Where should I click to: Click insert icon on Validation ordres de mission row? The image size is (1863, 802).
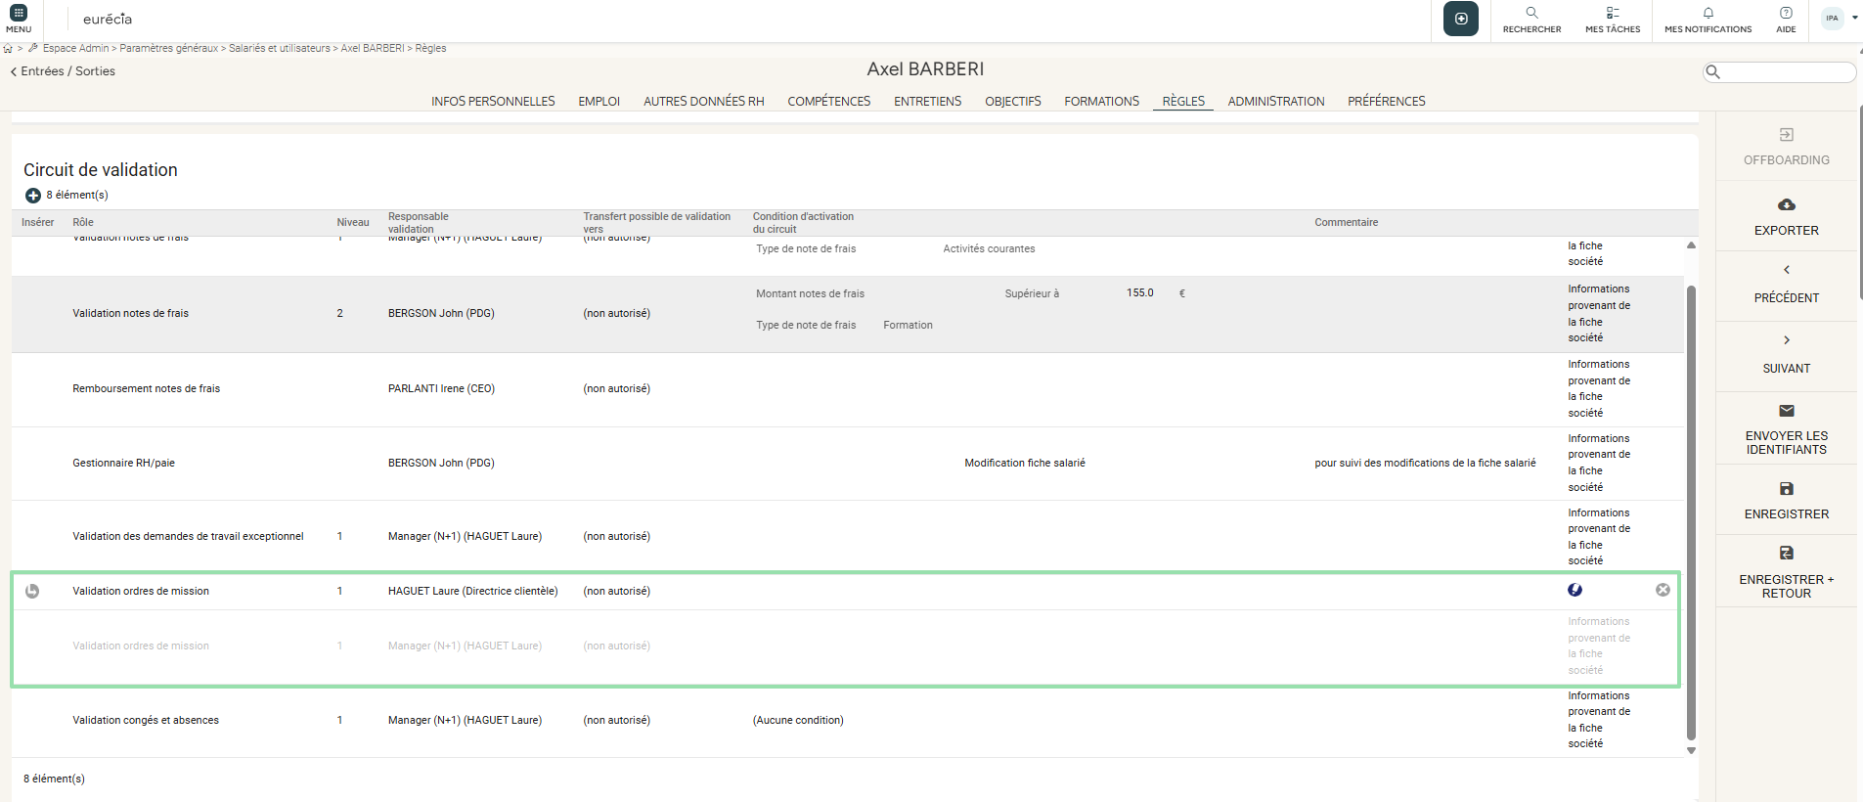(32, 591)
